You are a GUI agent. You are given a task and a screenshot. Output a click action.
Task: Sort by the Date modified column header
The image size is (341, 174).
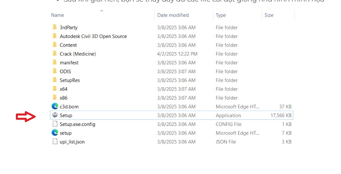click(x=173, y=15)
